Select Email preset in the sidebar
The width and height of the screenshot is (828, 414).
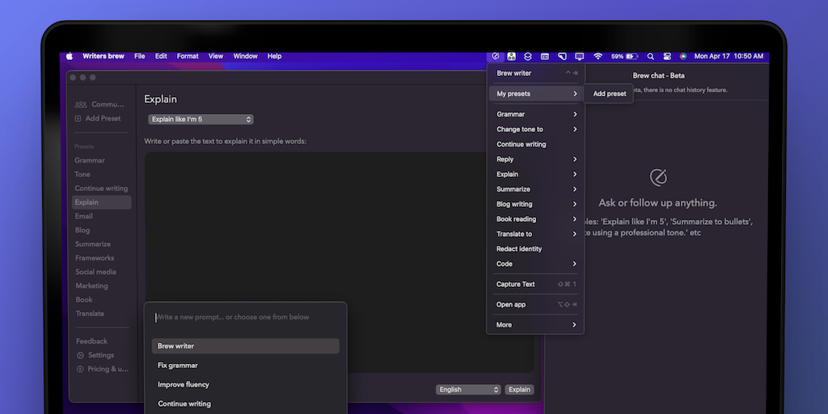tap(84, 217)
